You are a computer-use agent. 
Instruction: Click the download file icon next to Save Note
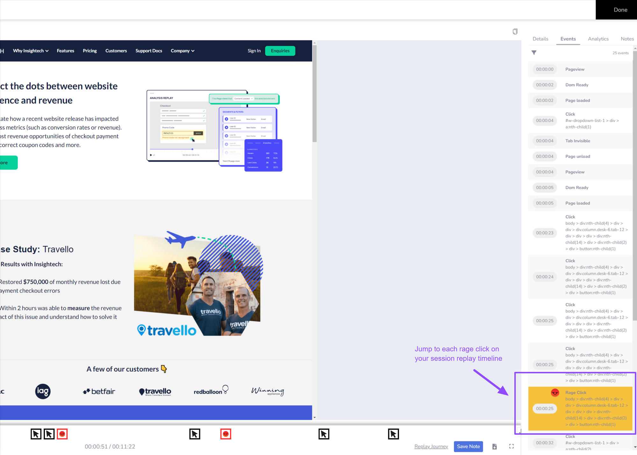pos(494,446)
